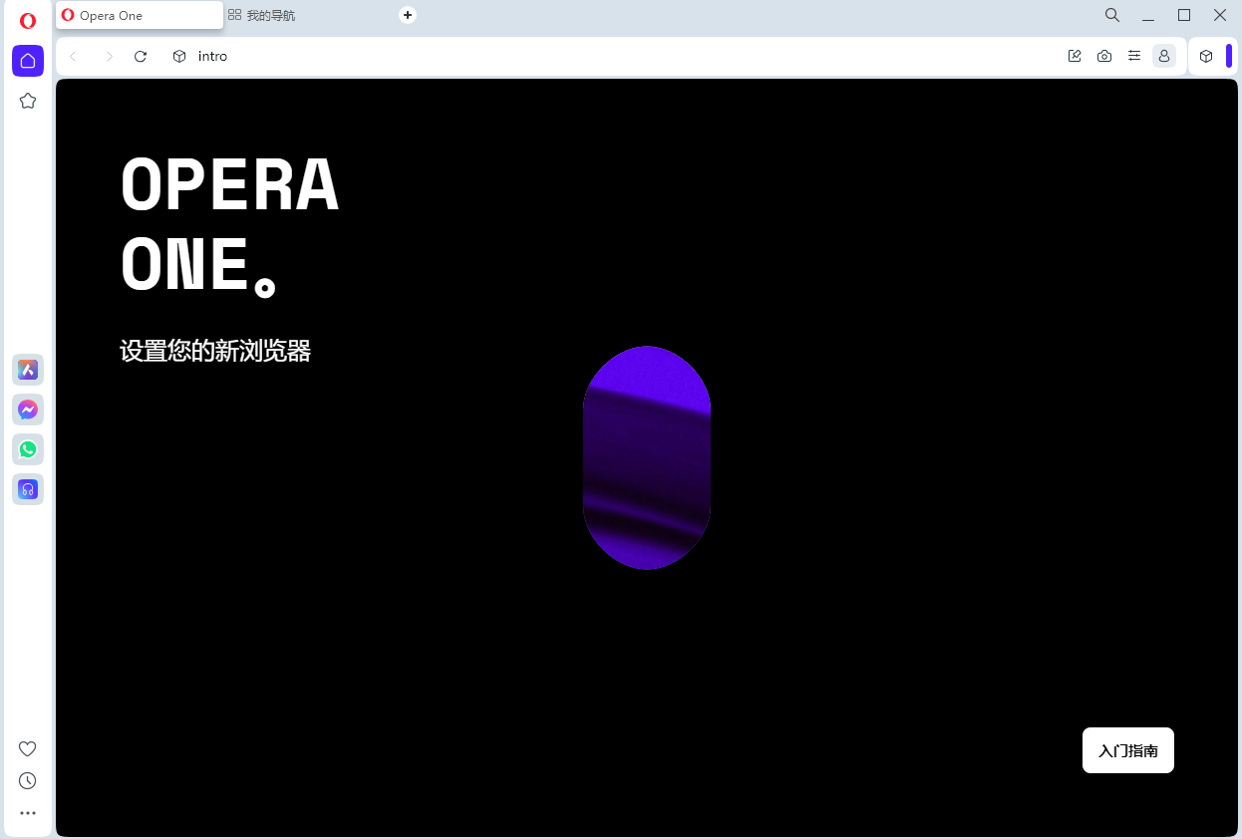The height and width of the screenshot is (839, 1242).
Task: Go forward to next page
Action: point(109,56)
